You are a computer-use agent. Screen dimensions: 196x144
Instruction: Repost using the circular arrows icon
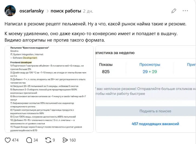point(48,140)
